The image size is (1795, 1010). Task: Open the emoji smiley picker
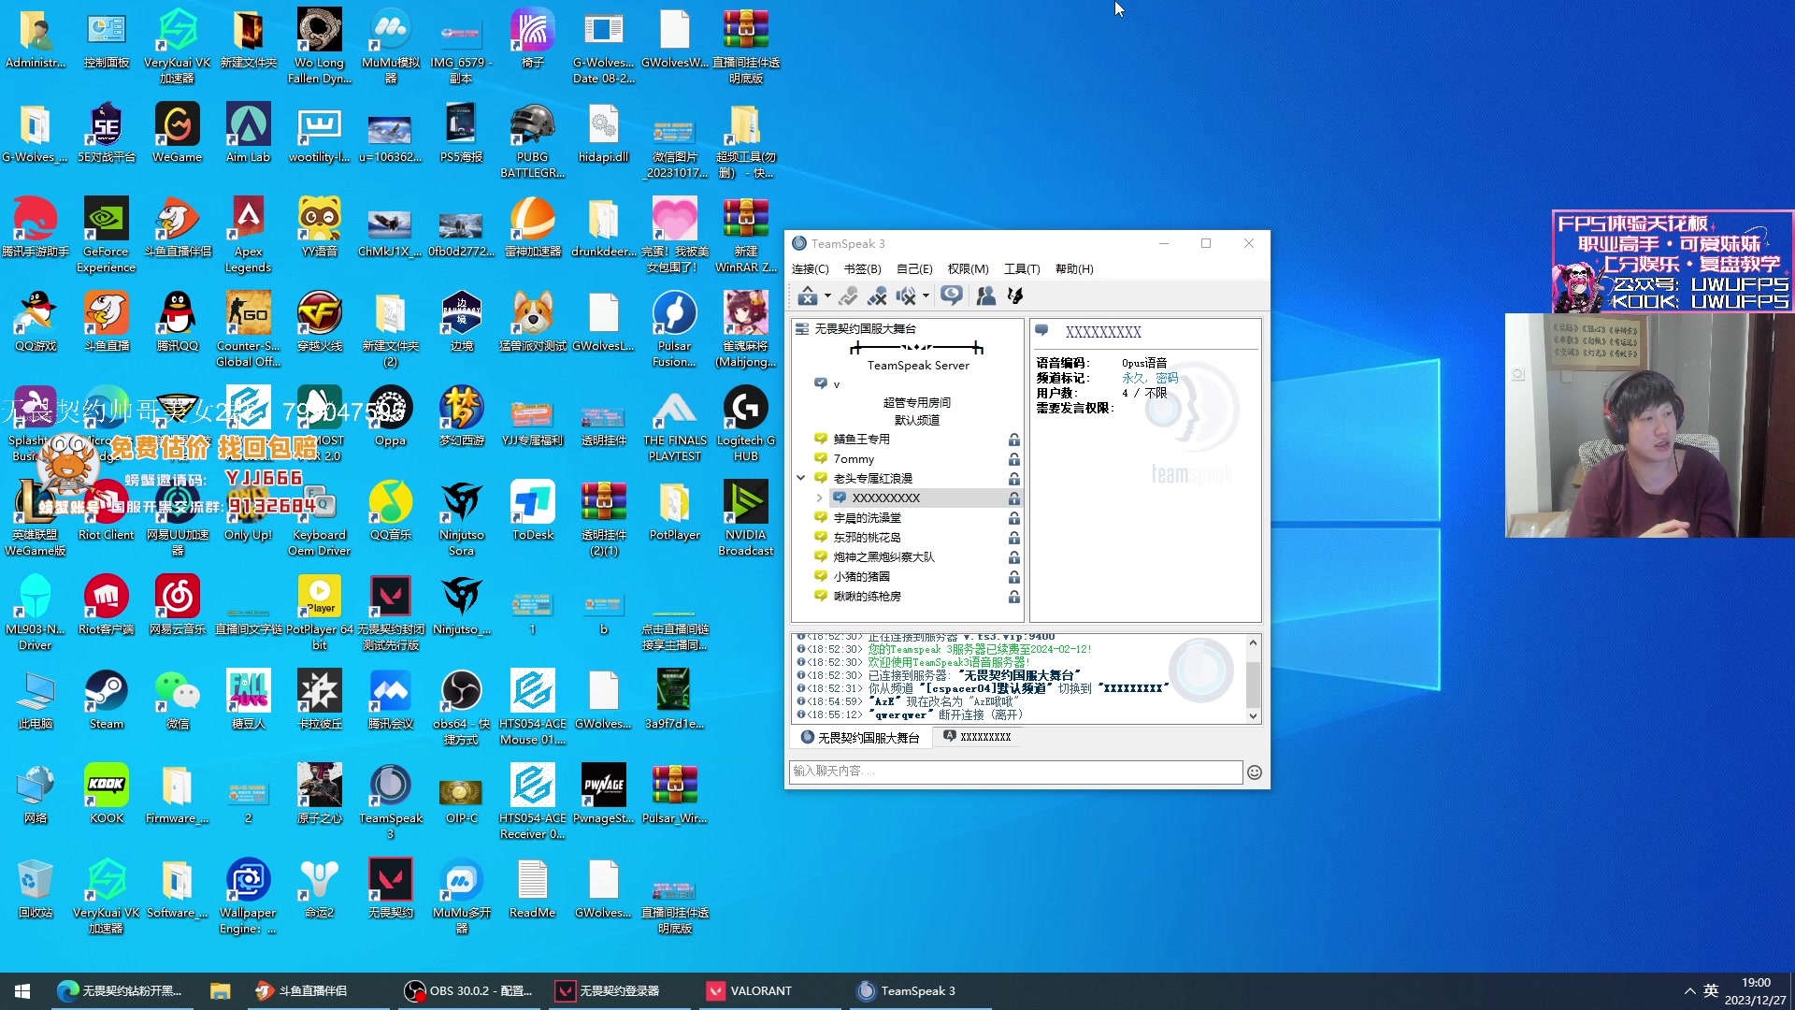click(x=1255, y=772)
